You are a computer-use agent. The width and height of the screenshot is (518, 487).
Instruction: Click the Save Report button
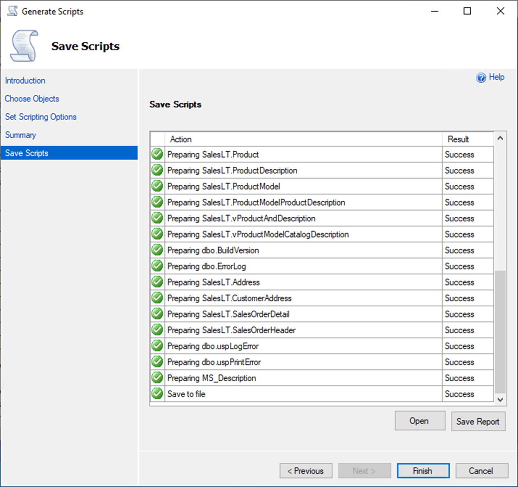point(478,422)
